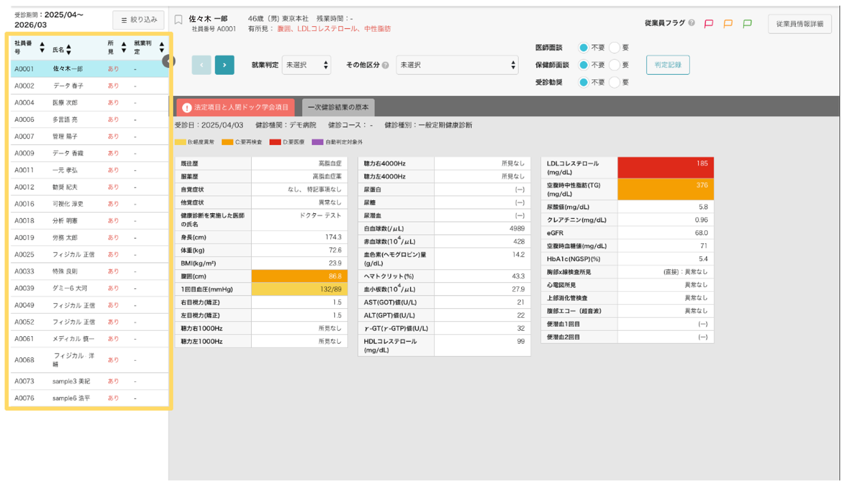Set the orange employee flag

728,24
